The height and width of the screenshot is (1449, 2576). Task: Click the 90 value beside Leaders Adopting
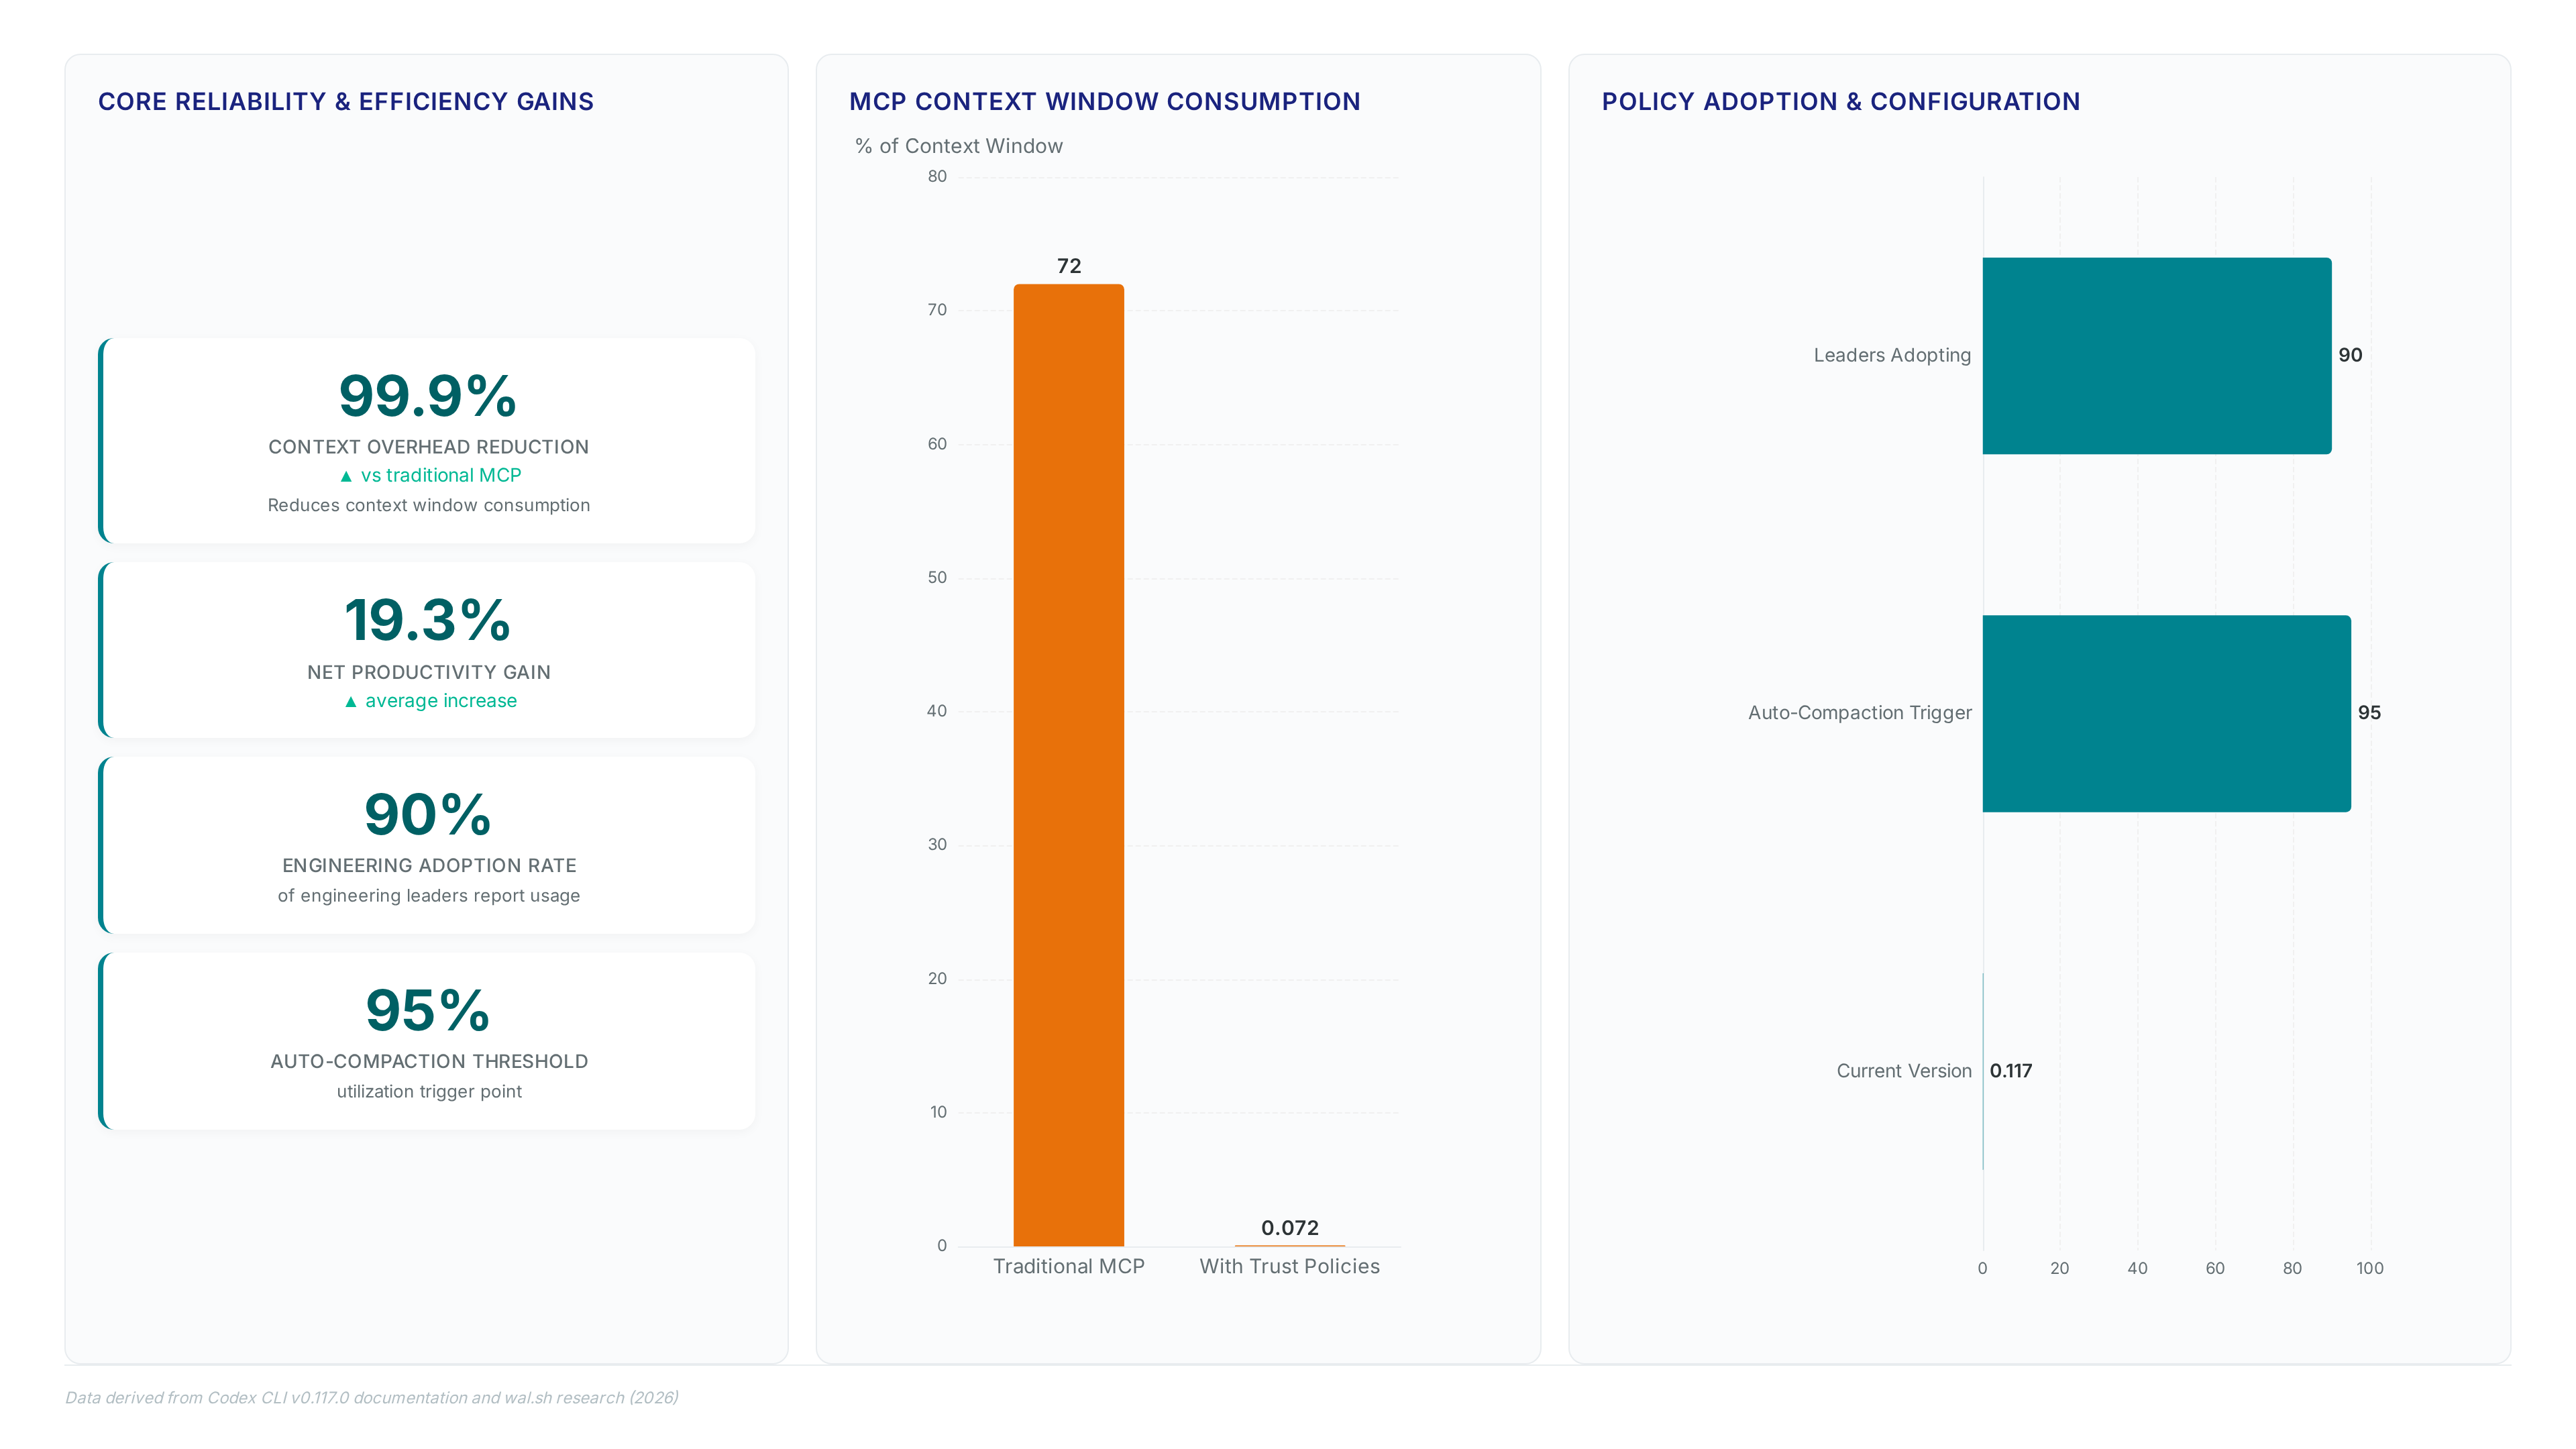tap(2350, 355)
